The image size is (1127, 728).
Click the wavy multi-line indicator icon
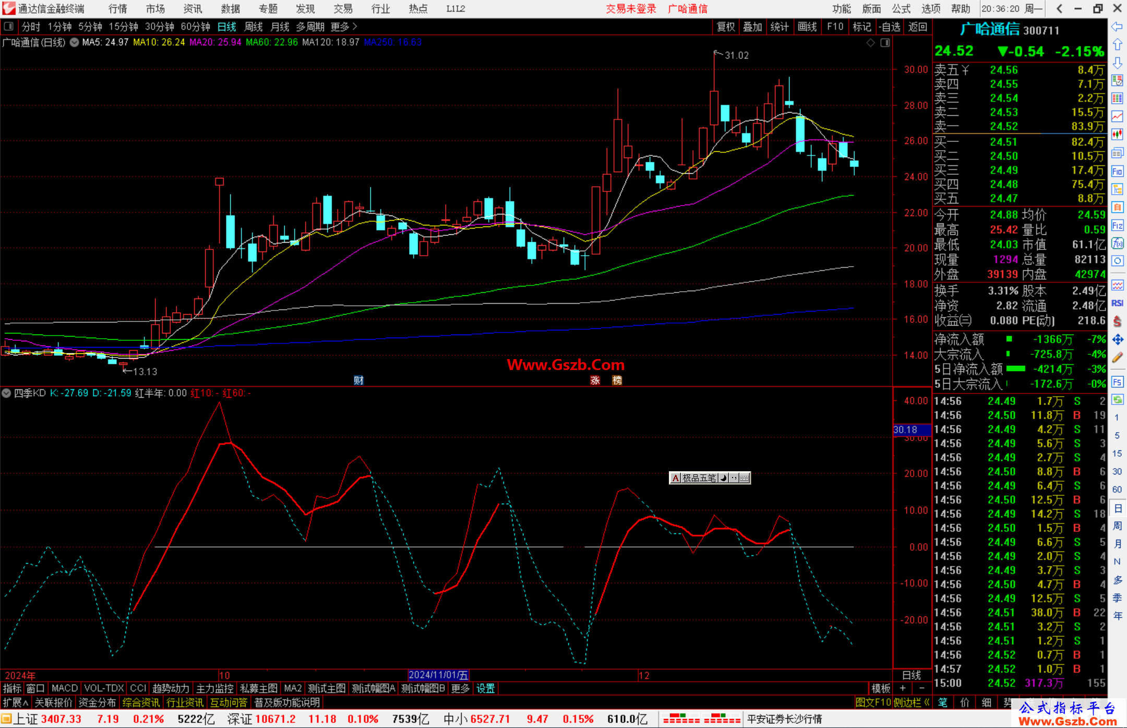pyautogui.click(x=1117, y=285)
